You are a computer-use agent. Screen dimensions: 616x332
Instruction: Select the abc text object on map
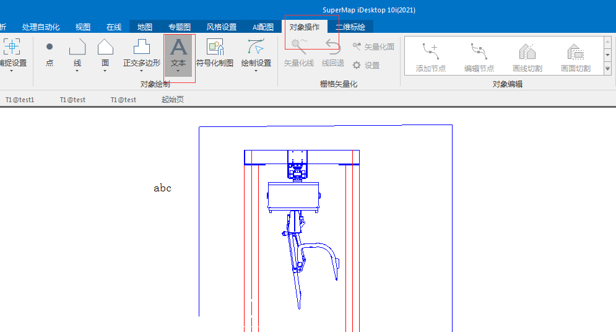point(163,188)
